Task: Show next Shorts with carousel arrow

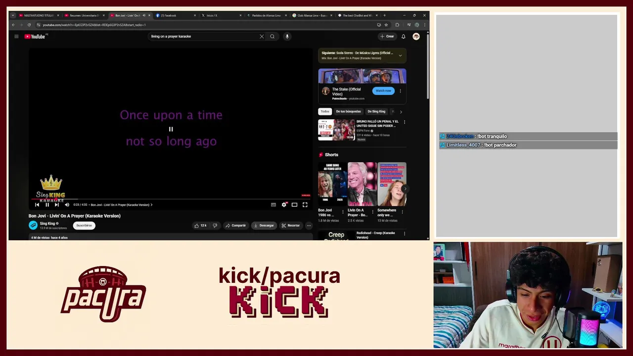Action: (x=405, y=189)
